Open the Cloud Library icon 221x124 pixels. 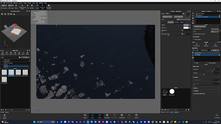(4, 117)
